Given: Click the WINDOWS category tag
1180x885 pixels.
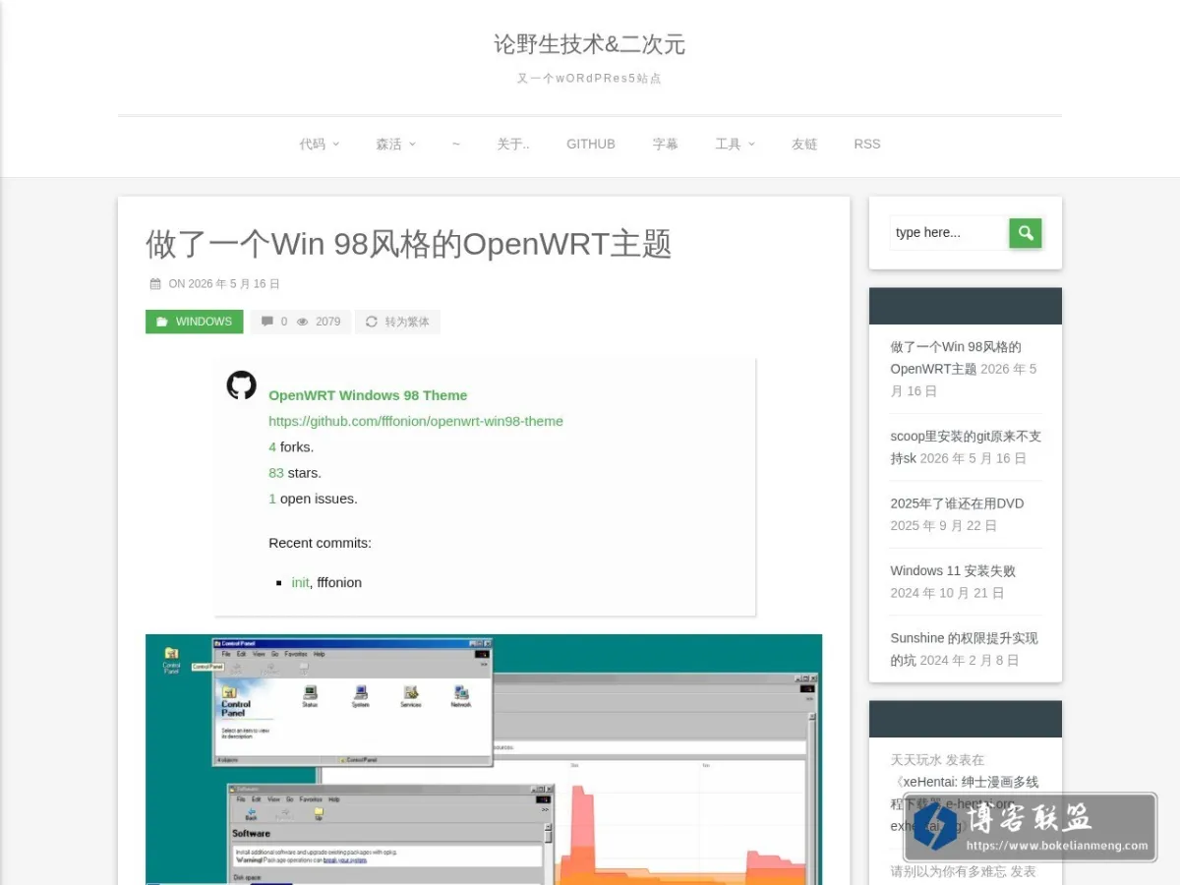Looking at the screenshot, I should [x=194, y=322].
